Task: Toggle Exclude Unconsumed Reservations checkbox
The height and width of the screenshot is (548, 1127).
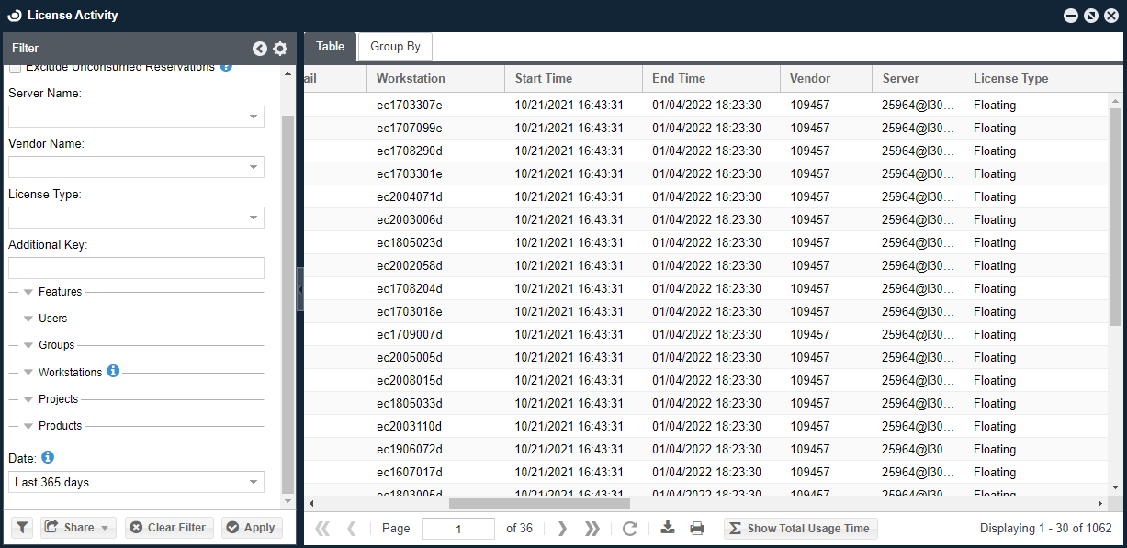Action: point(15,69)
